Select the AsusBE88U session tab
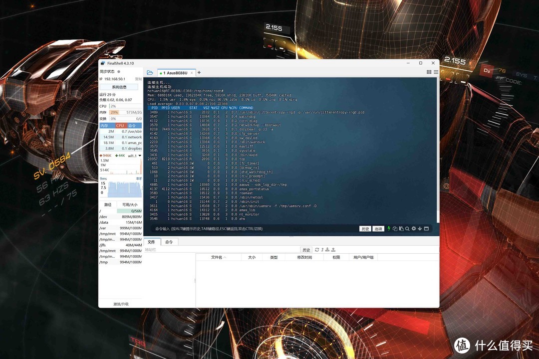 [175, 73]
